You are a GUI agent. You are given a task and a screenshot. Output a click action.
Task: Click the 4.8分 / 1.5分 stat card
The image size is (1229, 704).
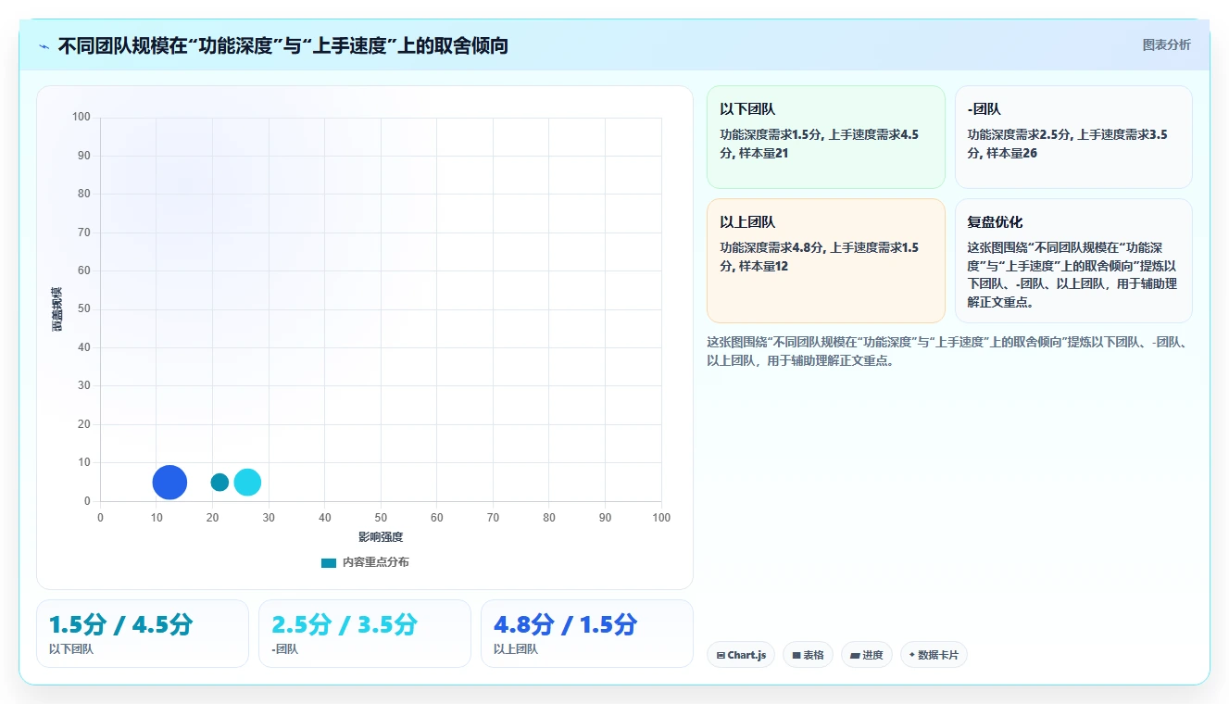(587, 634)
